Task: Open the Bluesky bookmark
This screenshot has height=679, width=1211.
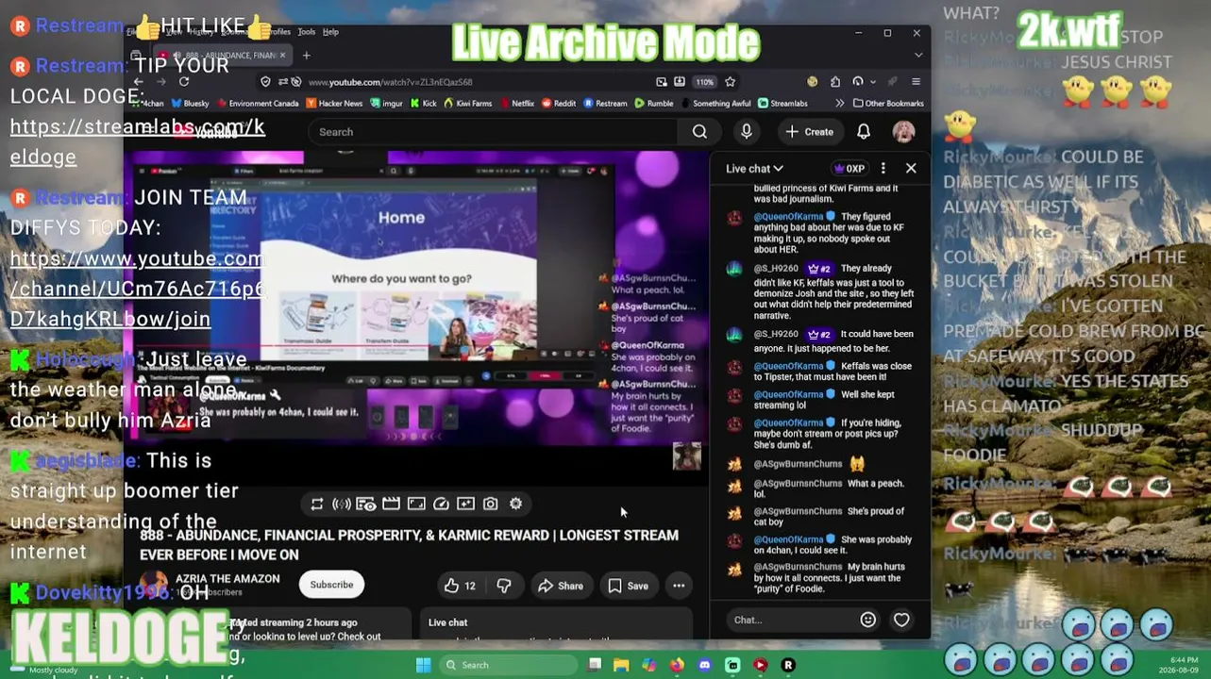Action: coord(190,103)
